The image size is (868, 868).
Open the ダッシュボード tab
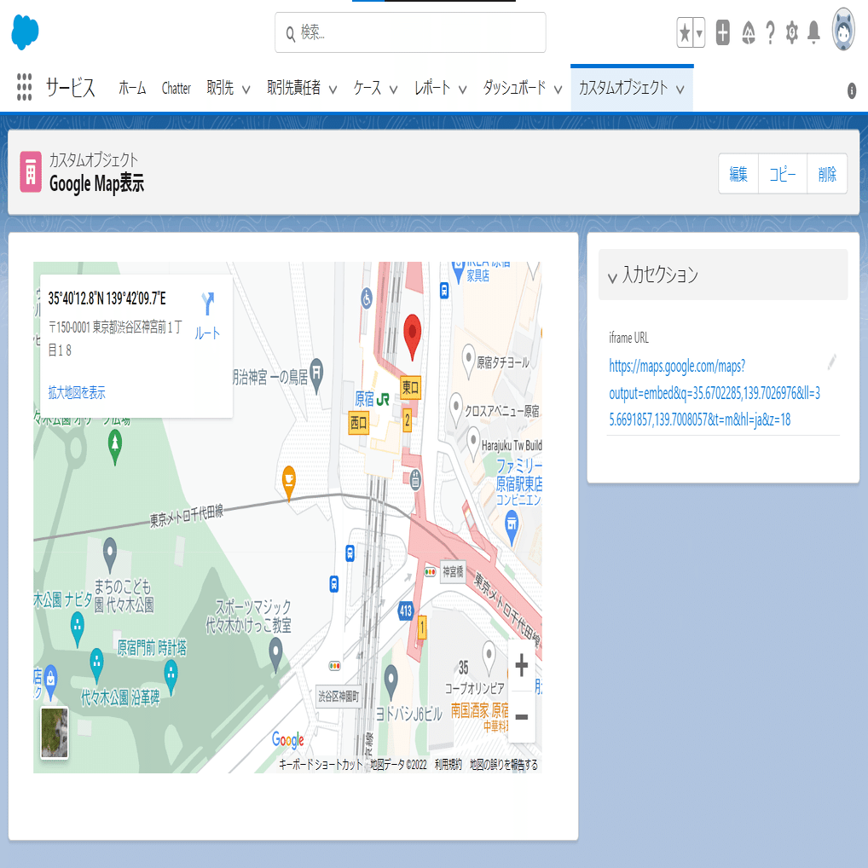point(514,88)
